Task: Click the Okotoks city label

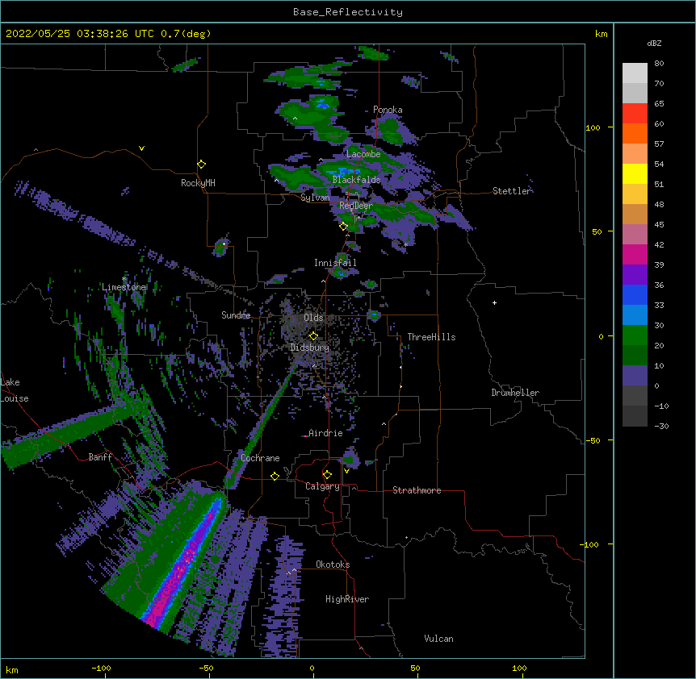Action: 333,564
